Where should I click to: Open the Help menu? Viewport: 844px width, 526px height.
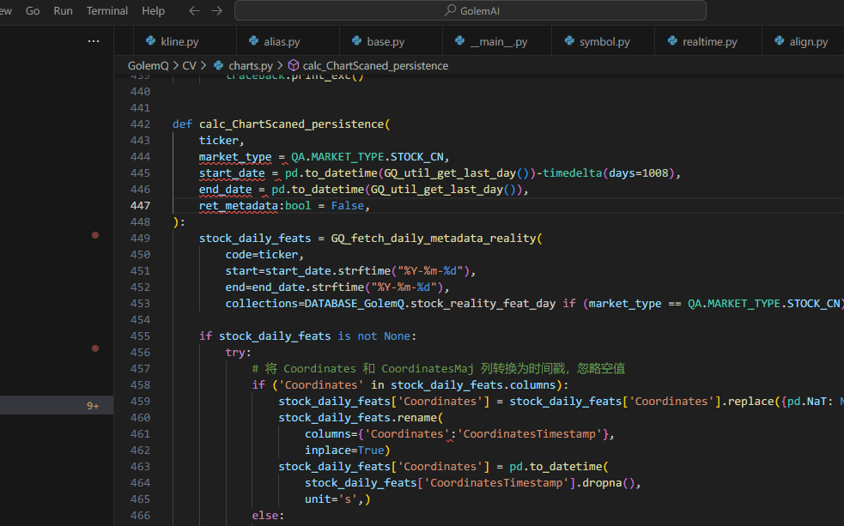pyautogui.click(x=153, y=11)
